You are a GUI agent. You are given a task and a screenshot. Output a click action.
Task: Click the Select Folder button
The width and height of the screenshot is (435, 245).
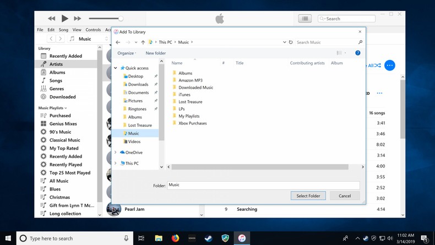click(x=308, y=195)
